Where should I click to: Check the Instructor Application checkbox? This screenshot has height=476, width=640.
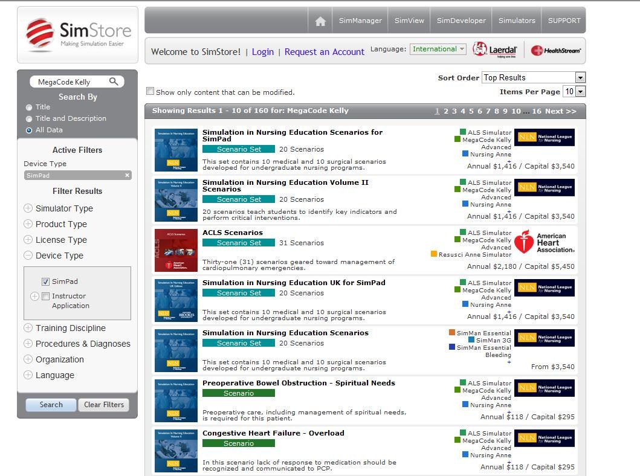click(46, 296)
